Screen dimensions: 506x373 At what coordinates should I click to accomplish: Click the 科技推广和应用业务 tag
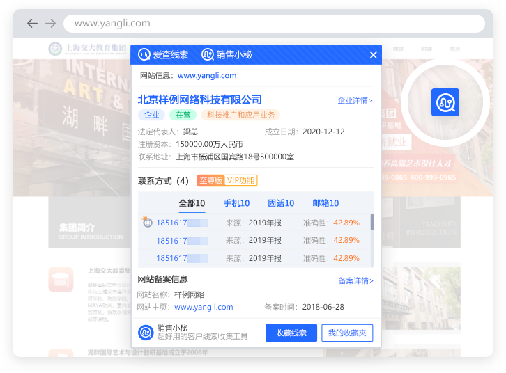[x=240, y=115]
